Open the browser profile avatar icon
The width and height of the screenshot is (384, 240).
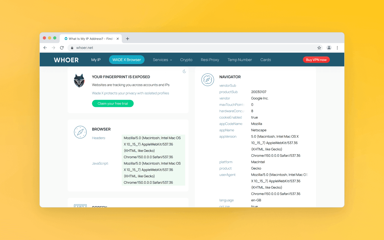pos(329,48)
